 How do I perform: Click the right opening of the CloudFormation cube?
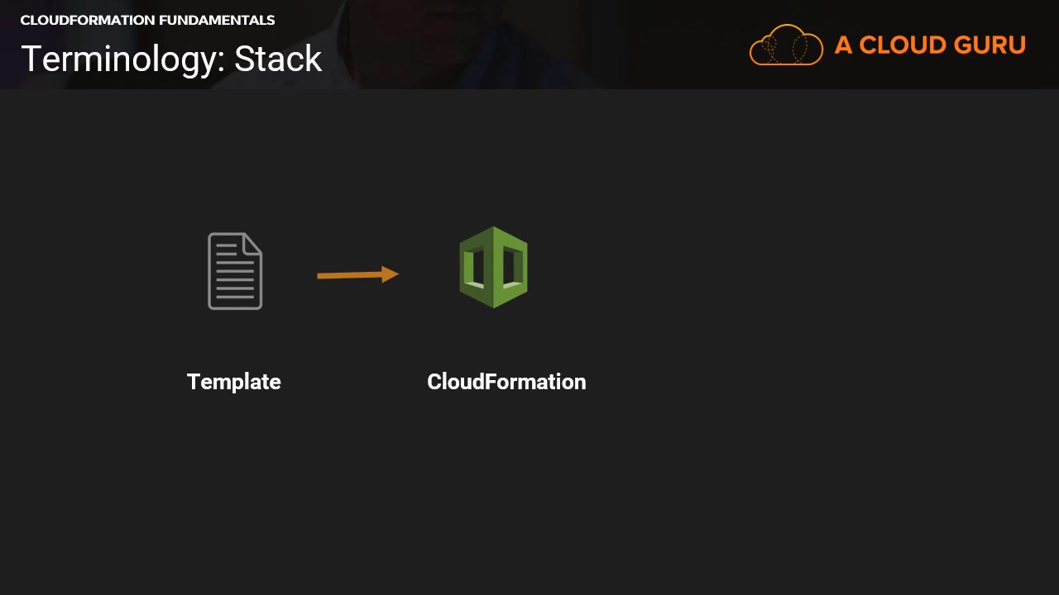click(513, 268)
